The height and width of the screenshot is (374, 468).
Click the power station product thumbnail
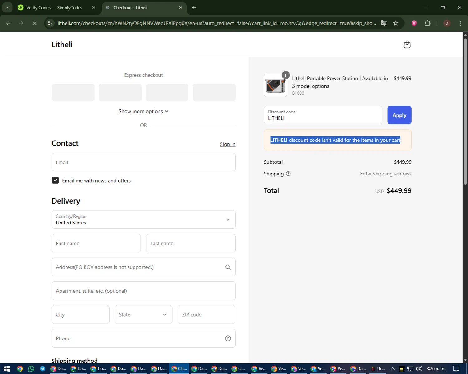pyautogui.click(x=275, y=85)
